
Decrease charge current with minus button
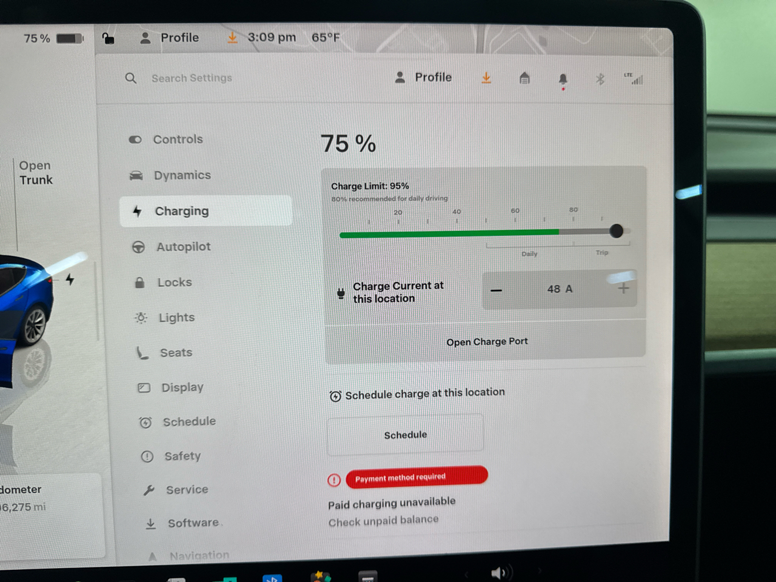pyautogui.click(x=497, y=290)
